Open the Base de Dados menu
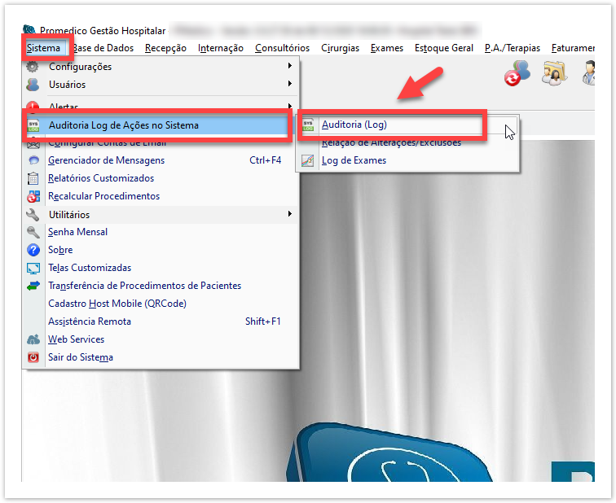616x503 pixels. coord(103,48)
